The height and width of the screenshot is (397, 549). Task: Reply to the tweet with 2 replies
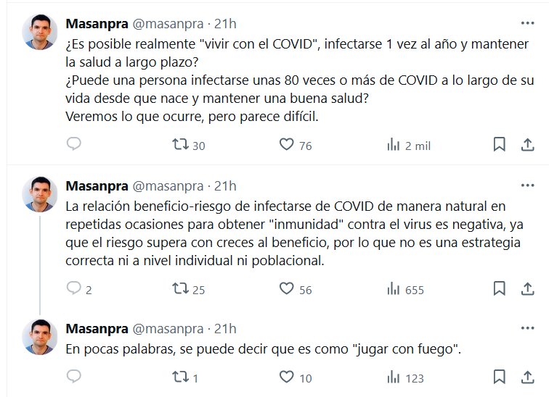pos(73,289)
